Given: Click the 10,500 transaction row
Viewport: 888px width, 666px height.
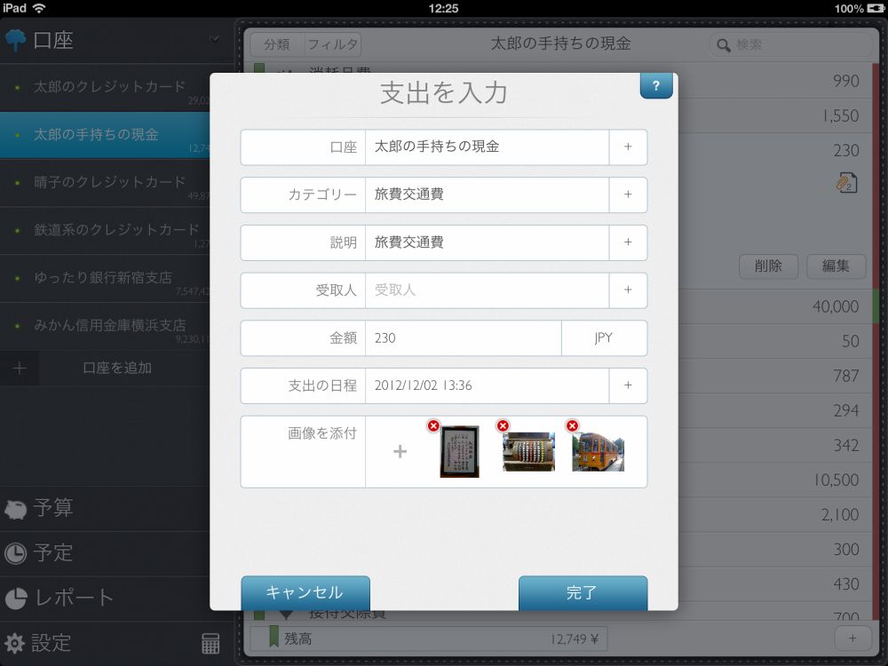Looking at the screenshot, I should coord(776,480).
